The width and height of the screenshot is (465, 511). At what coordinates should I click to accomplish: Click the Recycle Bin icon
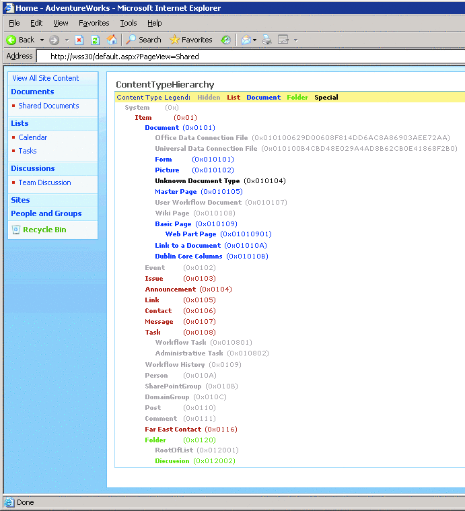[16, 230]
